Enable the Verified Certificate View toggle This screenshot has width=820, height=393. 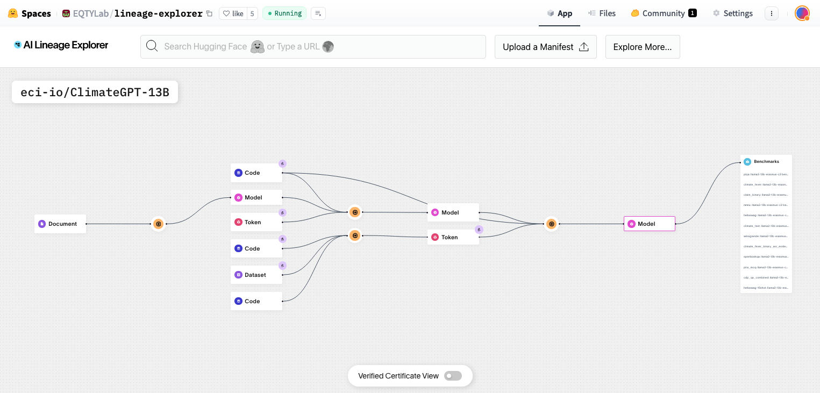click(453, 376)
